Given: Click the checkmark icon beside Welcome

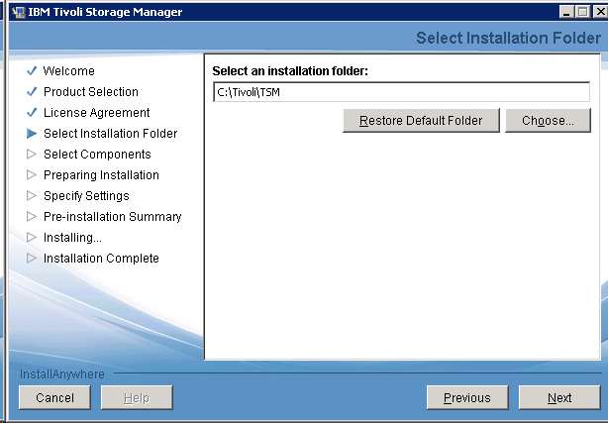Looking at the screenshot, I should (32, 71).
